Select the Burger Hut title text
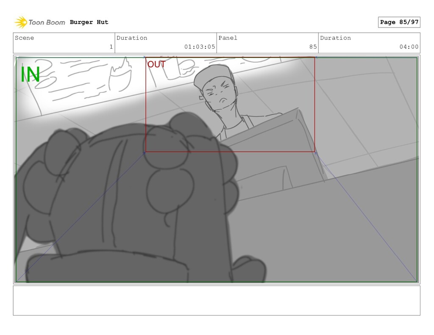Viewport: 434px width, 335px height. (x=89, y=22)
